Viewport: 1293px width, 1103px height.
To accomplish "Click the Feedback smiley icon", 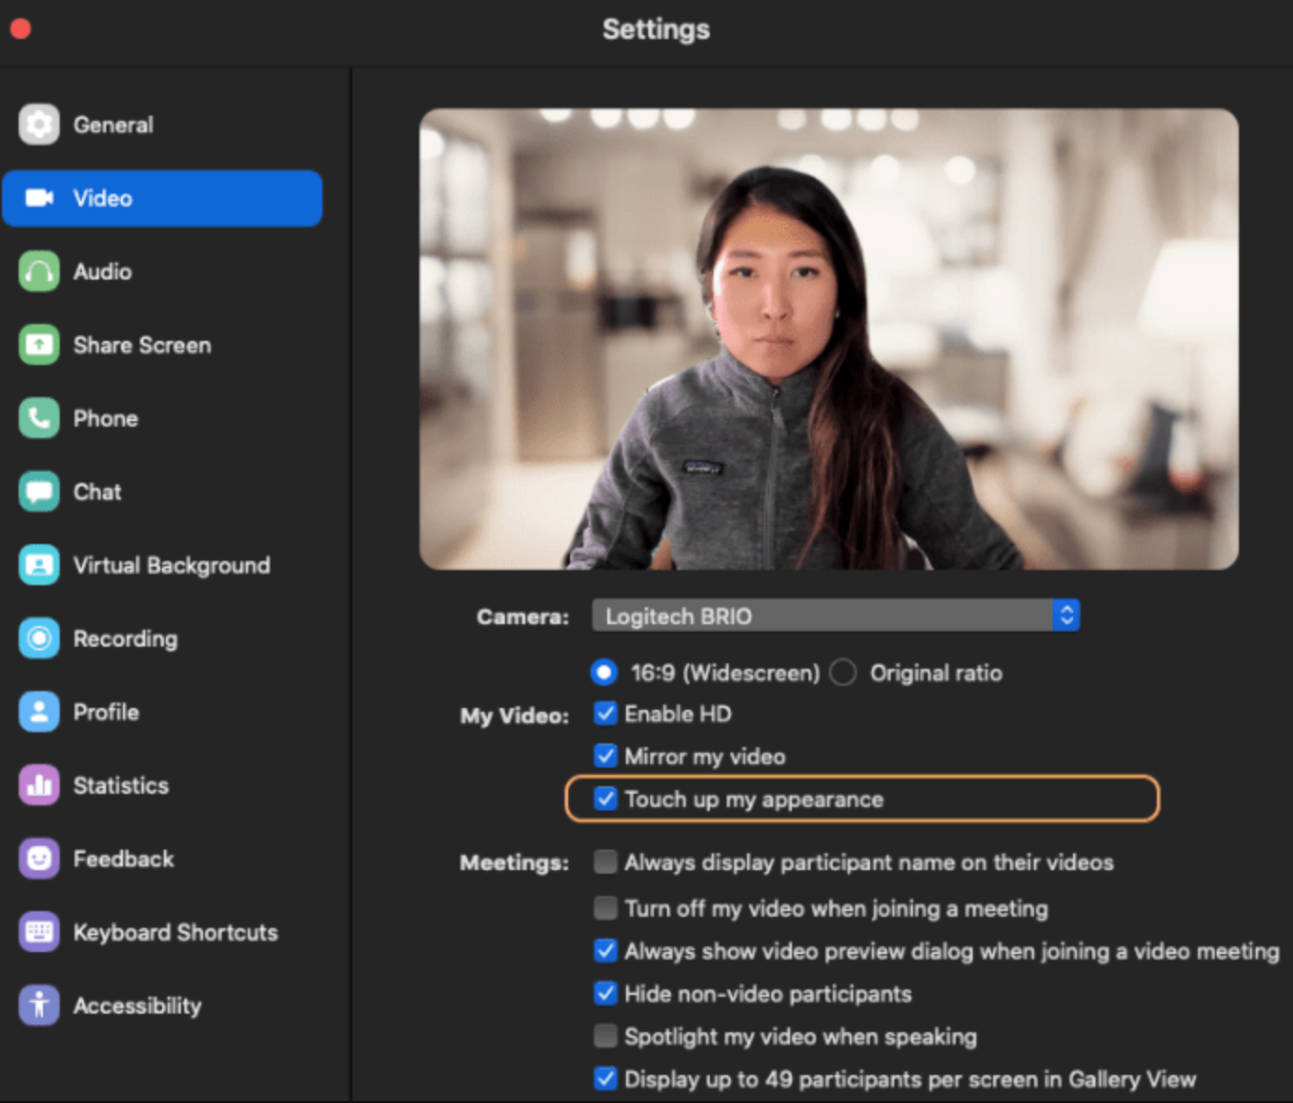I will 39,858.
